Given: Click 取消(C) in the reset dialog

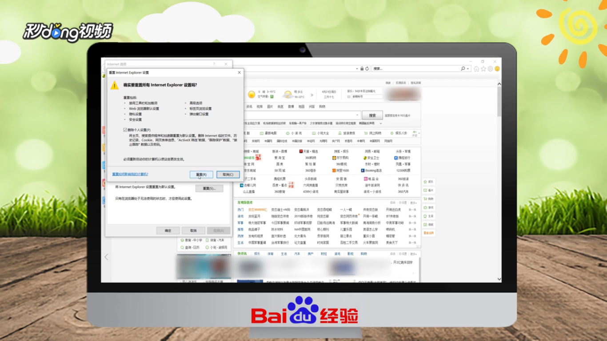Looking at the screenshot, I should click(x=228, y=174).
